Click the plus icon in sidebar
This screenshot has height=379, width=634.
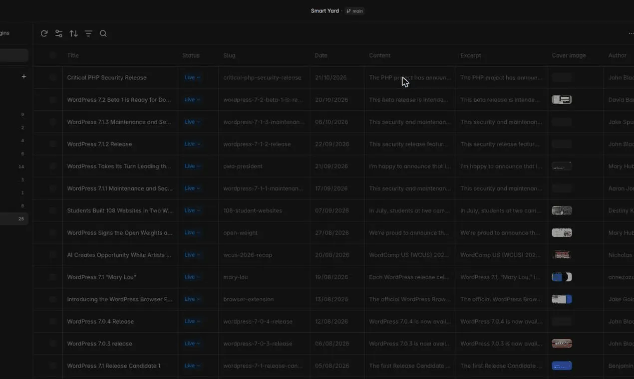pos(23,77)
